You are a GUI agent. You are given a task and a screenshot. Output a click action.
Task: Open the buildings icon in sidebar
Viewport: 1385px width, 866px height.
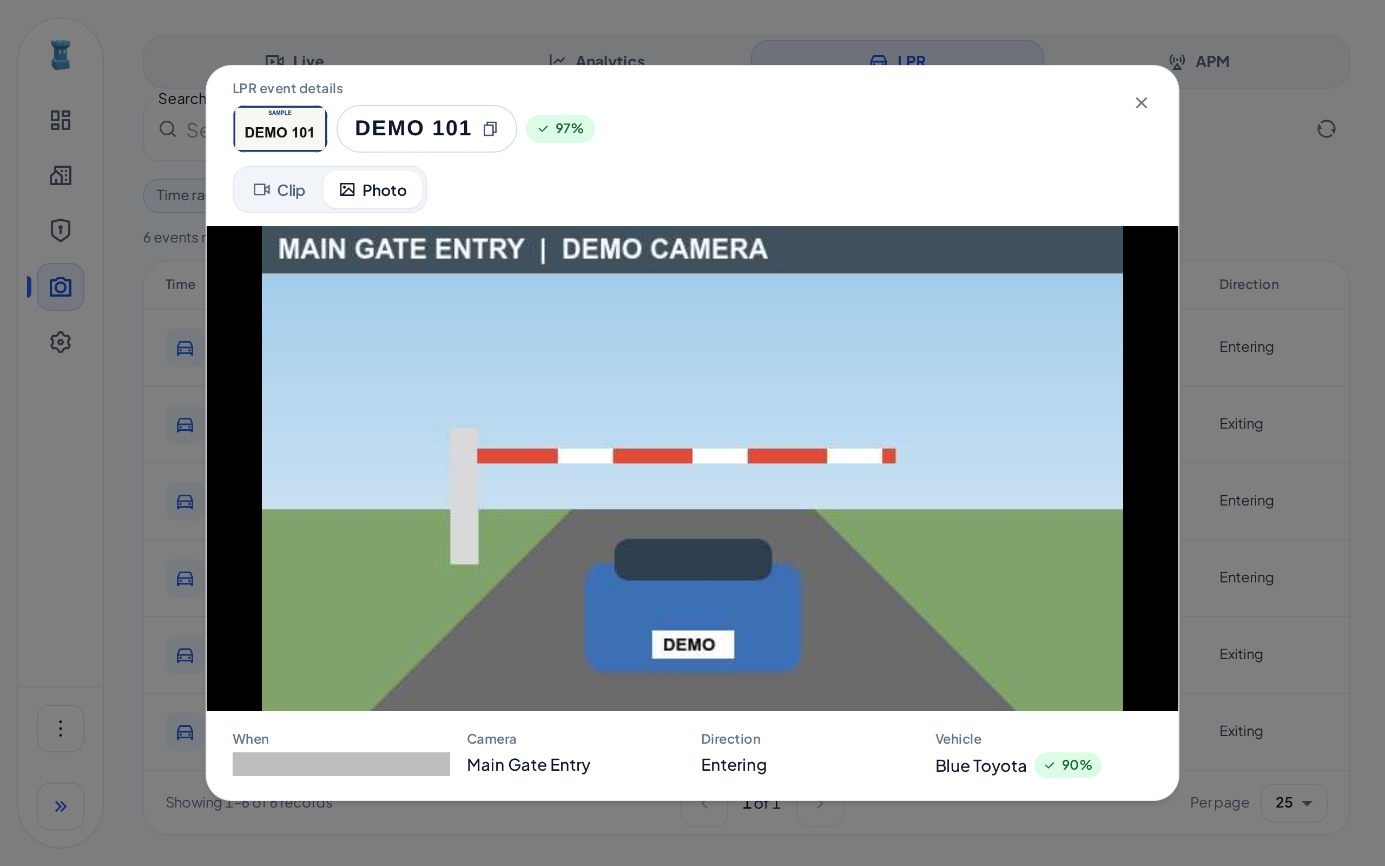[61, 175]
